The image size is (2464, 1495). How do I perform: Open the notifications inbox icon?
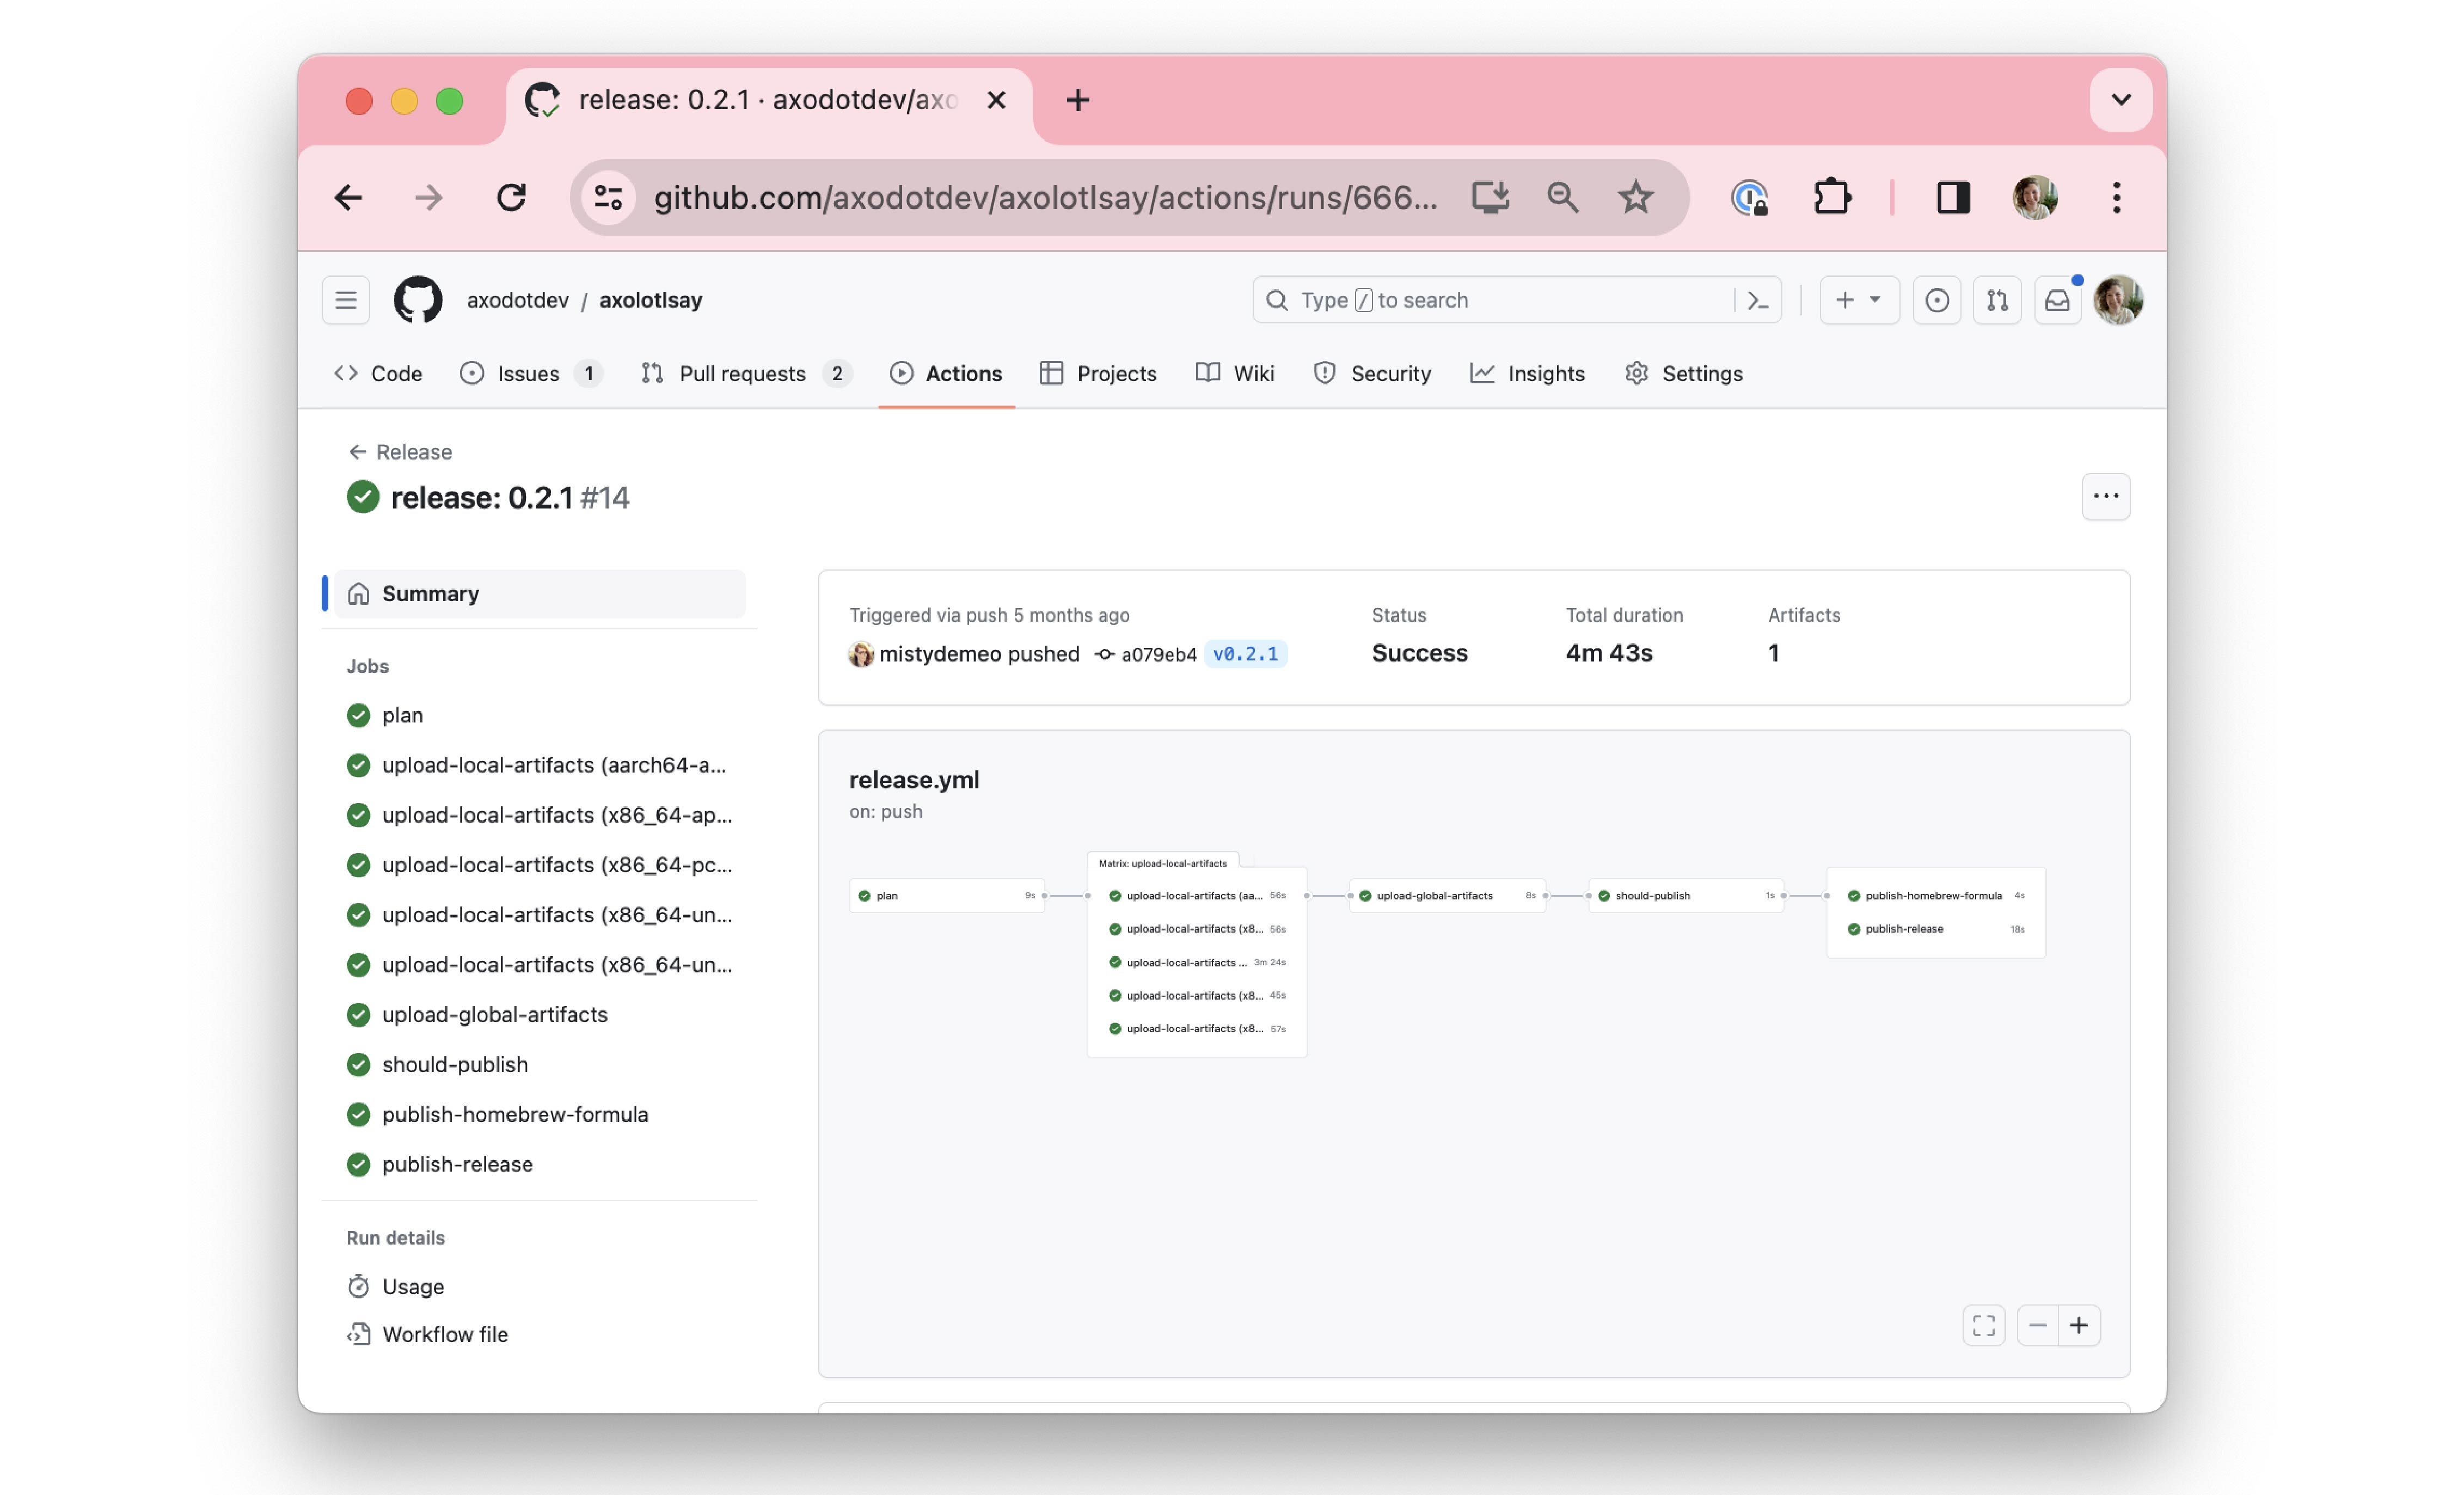tap(2057, 300)
